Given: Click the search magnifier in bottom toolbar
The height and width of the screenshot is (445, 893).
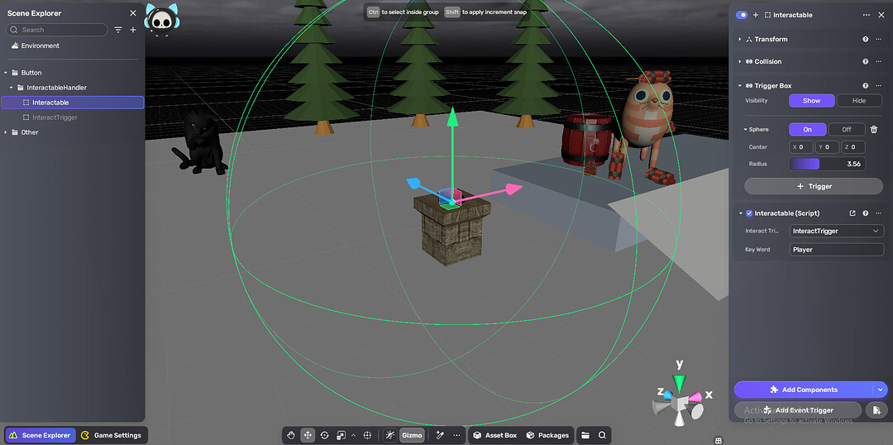Looking at the screenshot, I should coord(602,435).
